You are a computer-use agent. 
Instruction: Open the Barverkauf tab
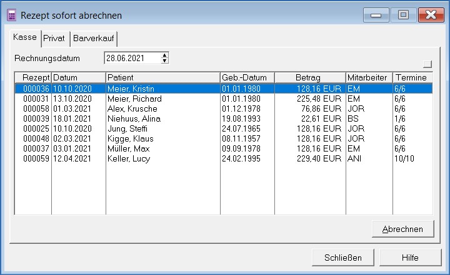click(94, 38)
